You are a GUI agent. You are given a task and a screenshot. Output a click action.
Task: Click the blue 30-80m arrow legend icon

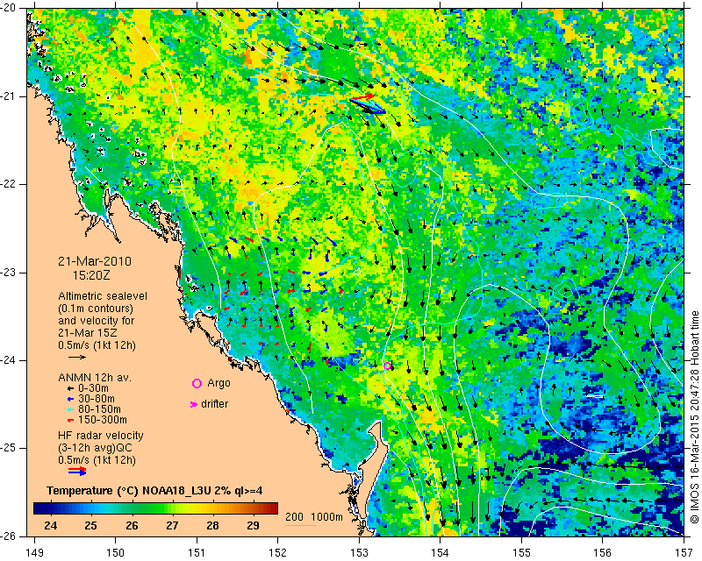tap(70, 399)
